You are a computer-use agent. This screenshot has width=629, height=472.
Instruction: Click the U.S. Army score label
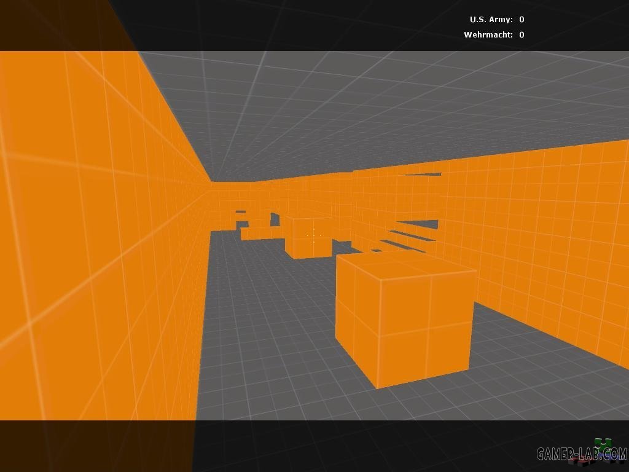coord(491,20)
